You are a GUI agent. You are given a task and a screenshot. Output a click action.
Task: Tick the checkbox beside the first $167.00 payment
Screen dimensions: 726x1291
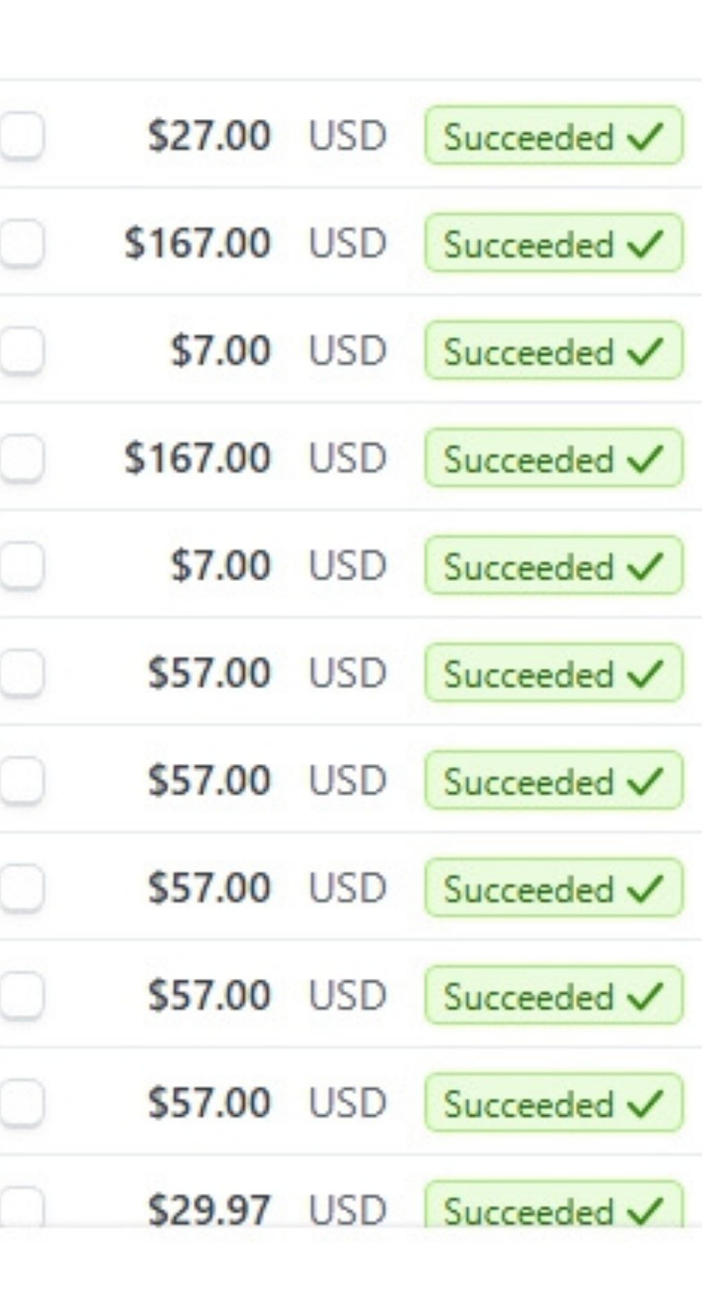click(x=22, y=243)
